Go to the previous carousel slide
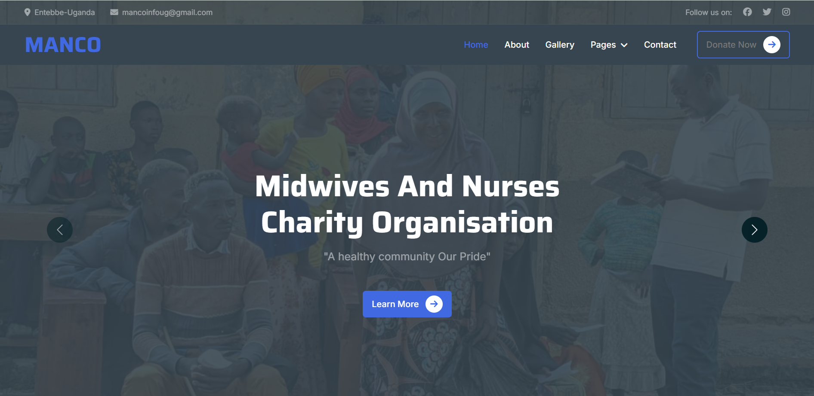Screen dimensions: 814x396 pyautogui.click(x=60, y=230)
